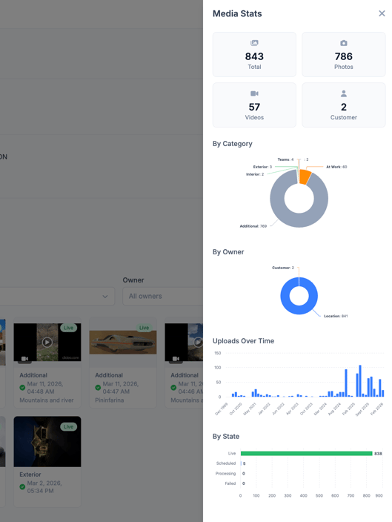
Task: Click the Failed state row label
Action: point(230,483)
